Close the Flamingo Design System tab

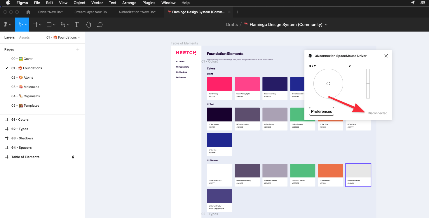(x=229, y=12)
